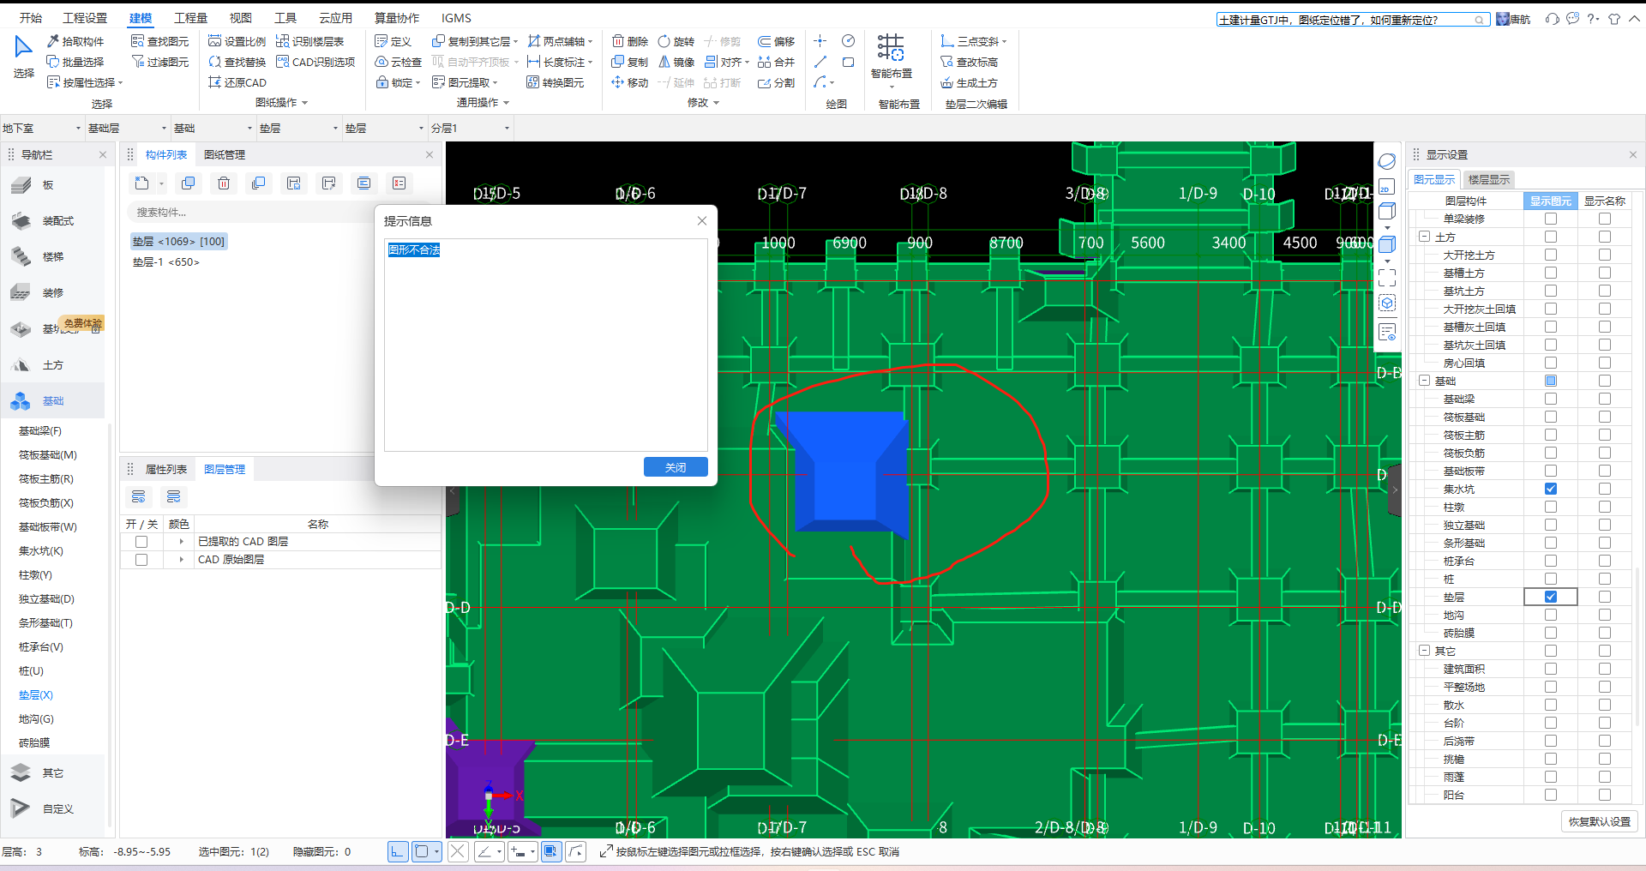Check 桩承台 显示图元 checkbox
Viewport: 1646px width, 871px height.
pyautogui.click(x=1551, y=561)
